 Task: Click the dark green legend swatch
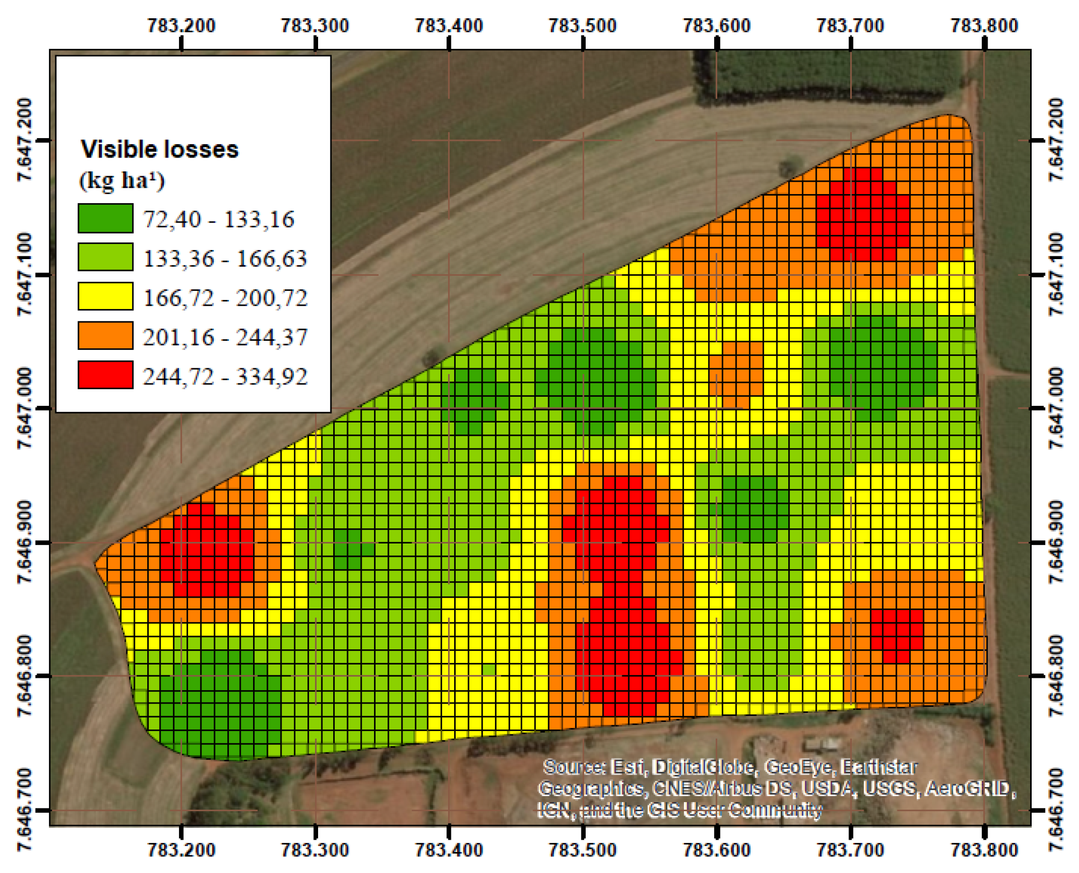click(x=105, y=218)
